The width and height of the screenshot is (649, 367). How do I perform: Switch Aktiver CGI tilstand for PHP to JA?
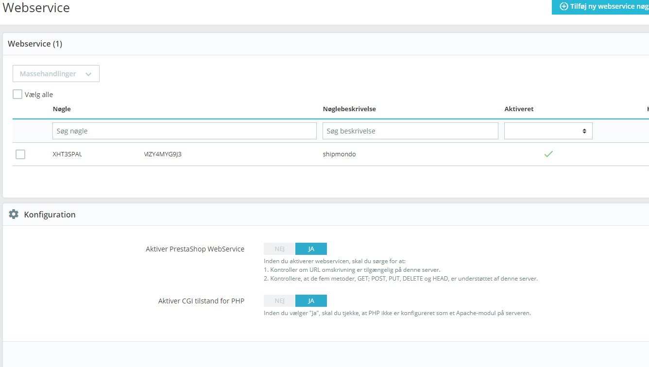pyautogui.click(x=311, y=300)
